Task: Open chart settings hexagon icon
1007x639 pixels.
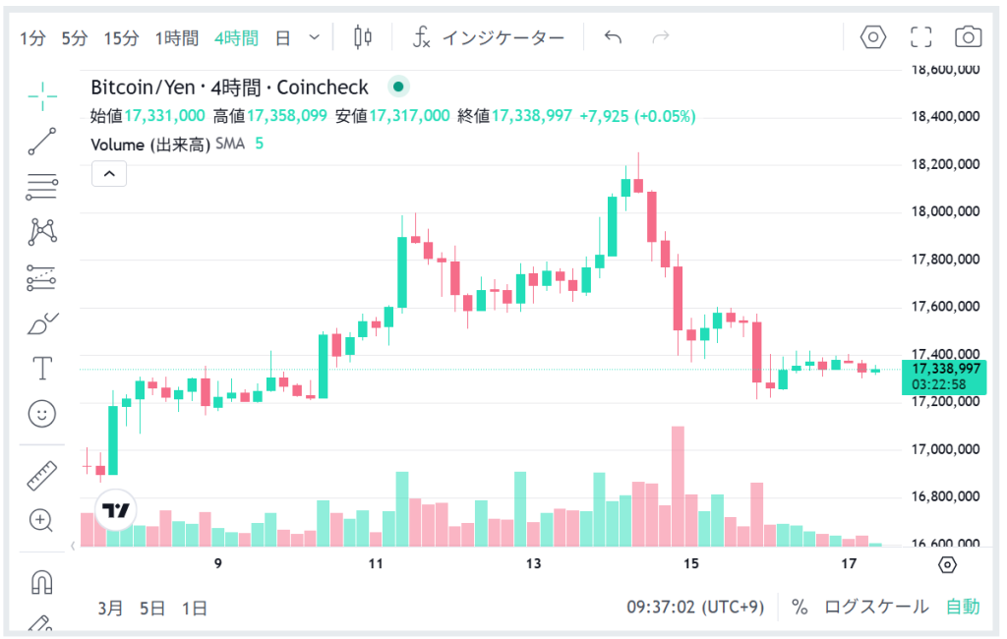Action: (x=873, y=37)
